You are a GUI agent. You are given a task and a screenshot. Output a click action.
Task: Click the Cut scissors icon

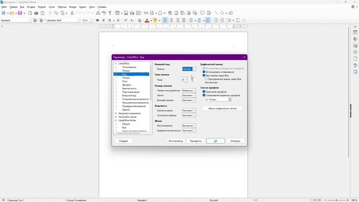pyautogui.click(x=50, y=13)
